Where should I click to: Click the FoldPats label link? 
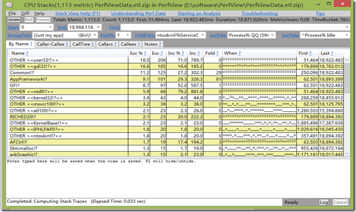[x=145, y=35]
